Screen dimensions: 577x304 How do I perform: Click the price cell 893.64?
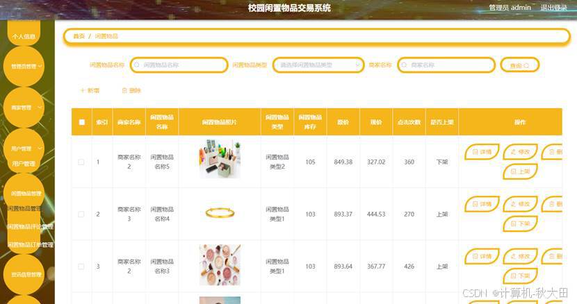pyautogui.click(x=343, y=267)
